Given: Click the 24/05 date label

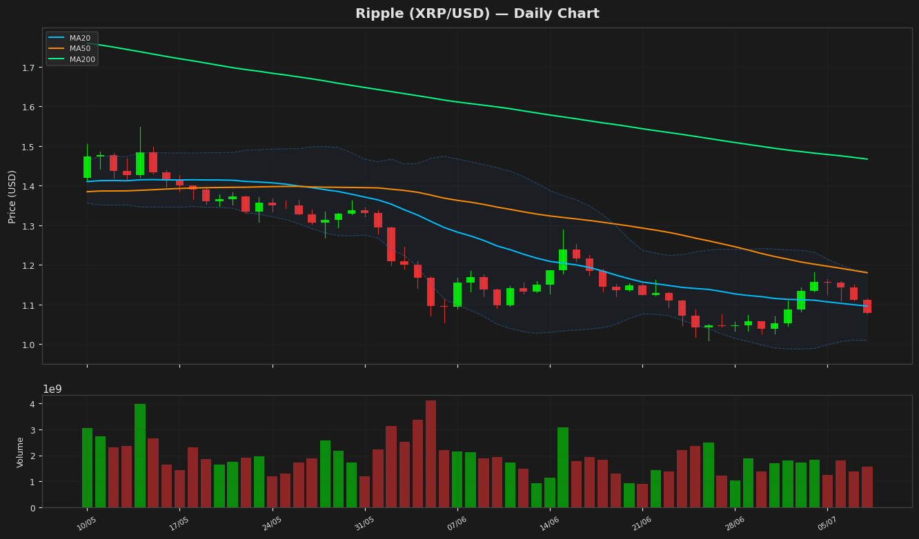Looking at the screenshot, I should [x=272, y=524].
